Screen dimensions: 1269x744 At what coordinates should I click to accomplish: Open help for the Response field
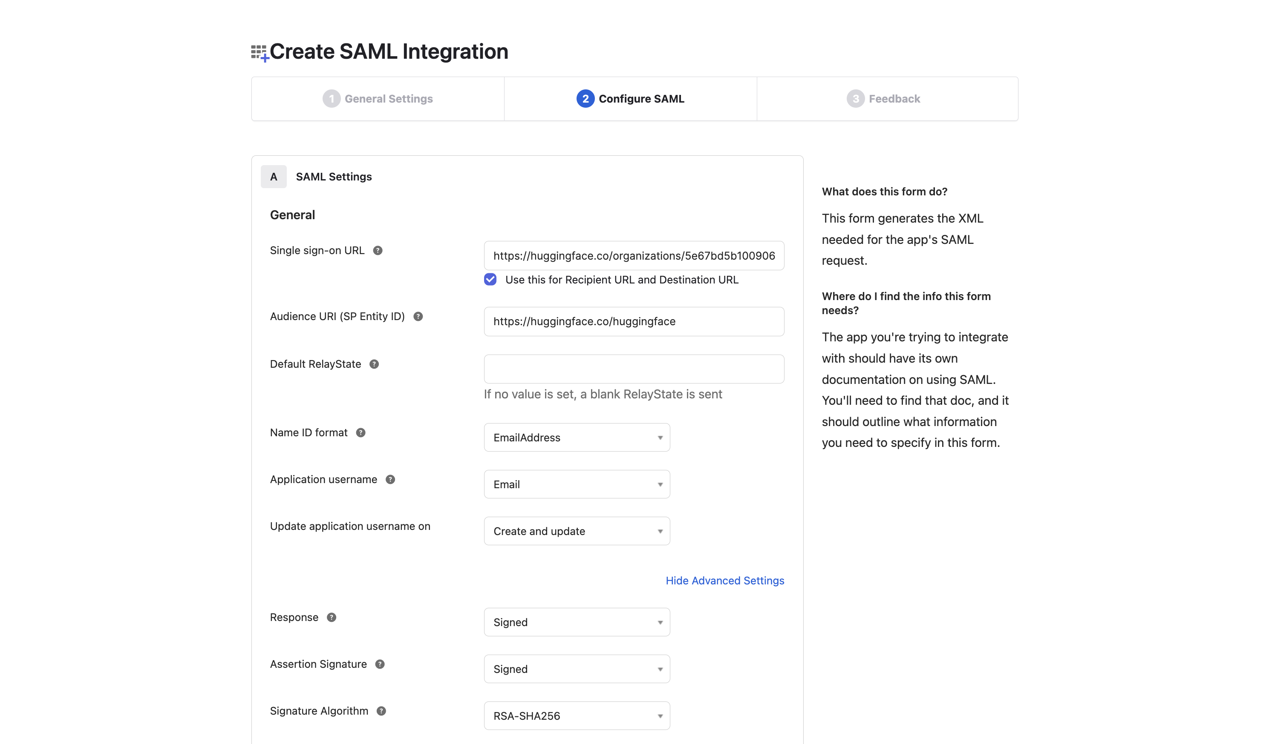332,617
